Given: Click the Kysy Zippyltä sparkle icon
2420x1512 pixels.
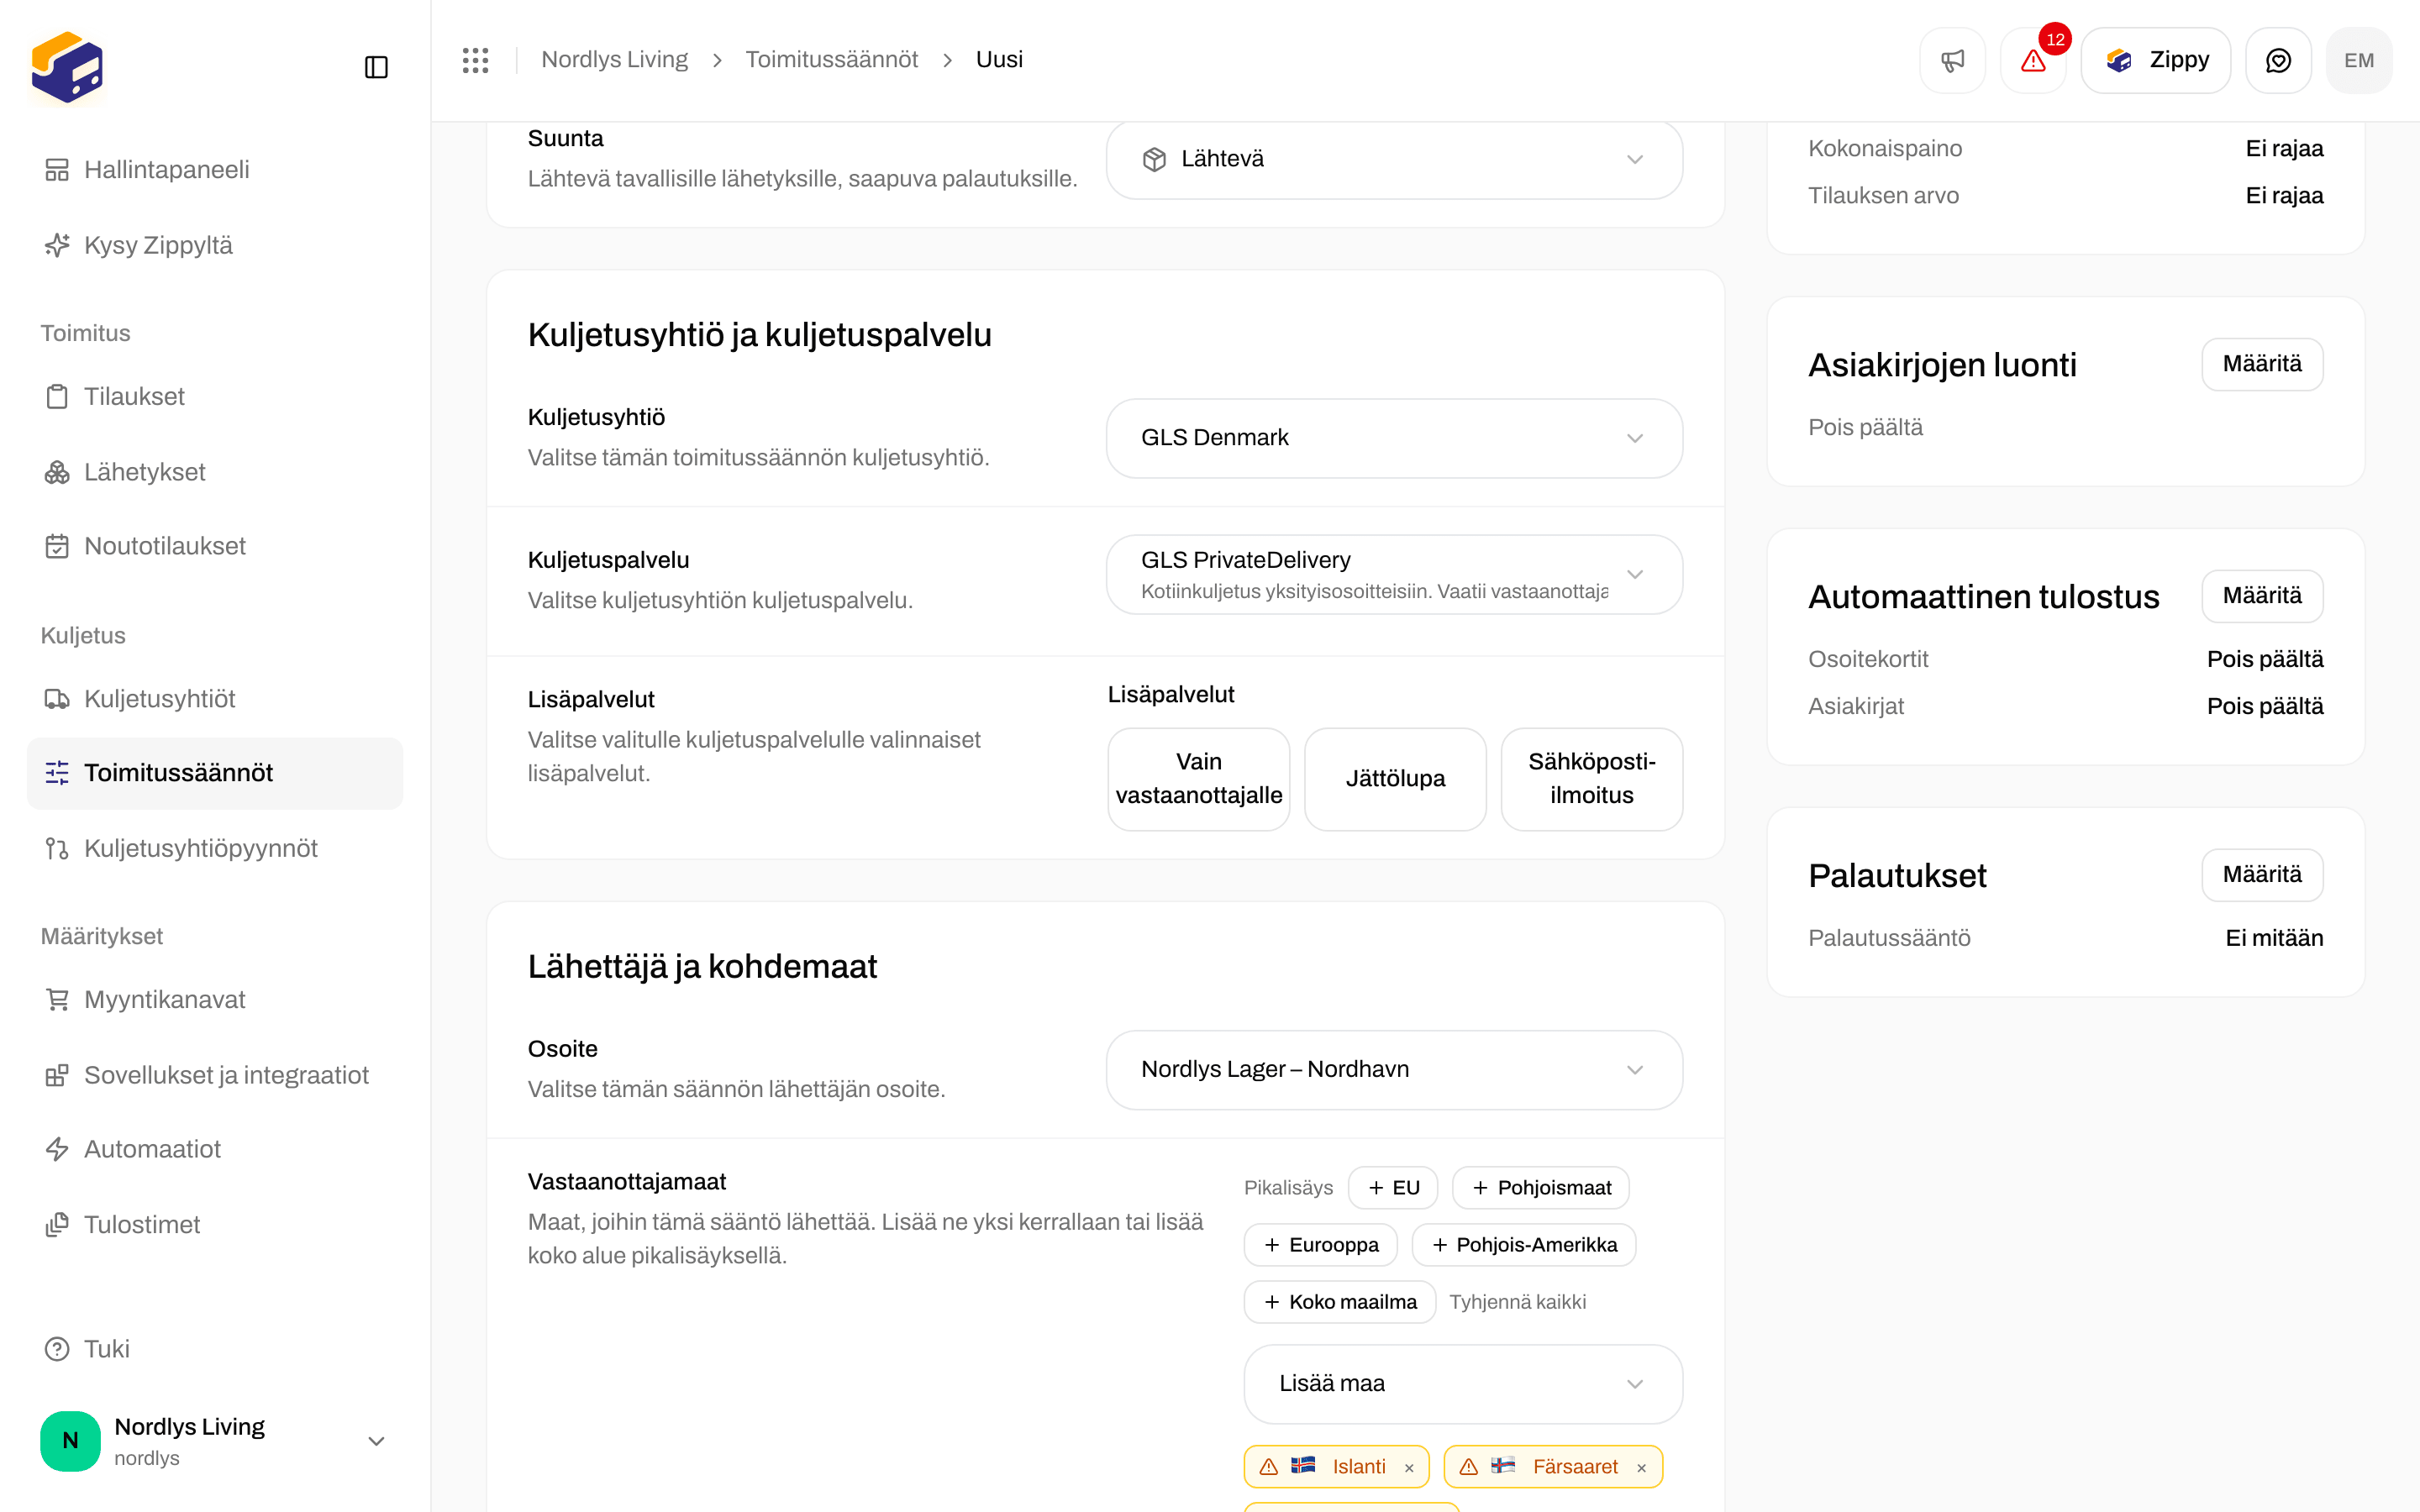Looking at the screenshot, I should pyautogui.click(x=57, y=245).
